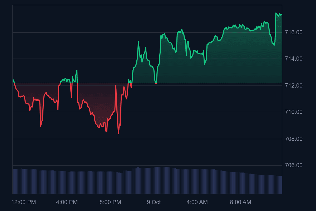The height and width of the screenshot is (211, 316).
Task: Click the 12:00 PM time label
Action: tap(24, 202)
